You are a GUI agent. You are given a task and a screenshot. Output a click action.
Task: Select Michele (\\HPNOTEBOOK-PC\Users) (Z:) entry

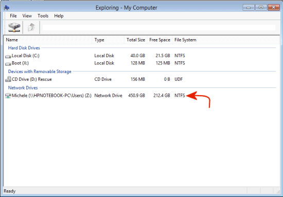click(51, 96)
